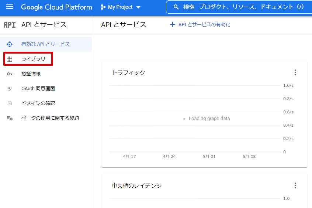The image size is (312, 208).
Task: Open 認証情報 in the sidebar
Action: coord(31,74)
